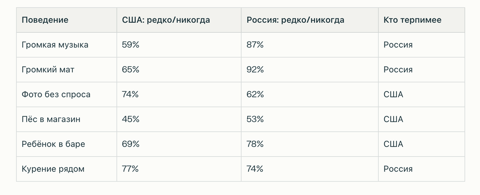Click "Россия" in the Курение рядом row
Viewport: 480px width, 195px height.
pyautogui.click(x=398, y=169)
